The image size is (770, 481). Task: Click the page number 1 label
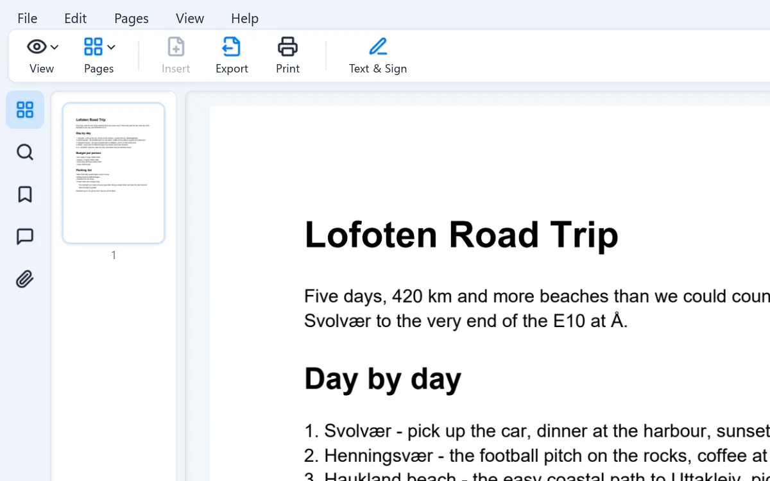pyautogui.click(x=114, y=255)
